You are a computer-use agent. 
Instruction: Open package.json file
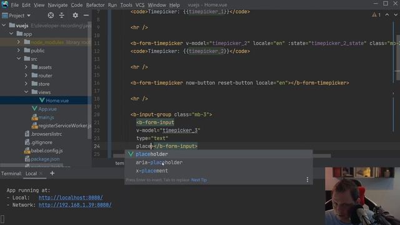pos(45,159)
